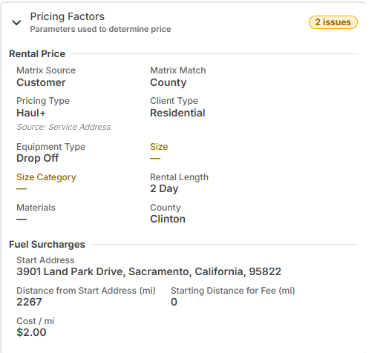Click the empty Size Category dash
This screenshot has width=386, height=353.
[x=22, y=189]
